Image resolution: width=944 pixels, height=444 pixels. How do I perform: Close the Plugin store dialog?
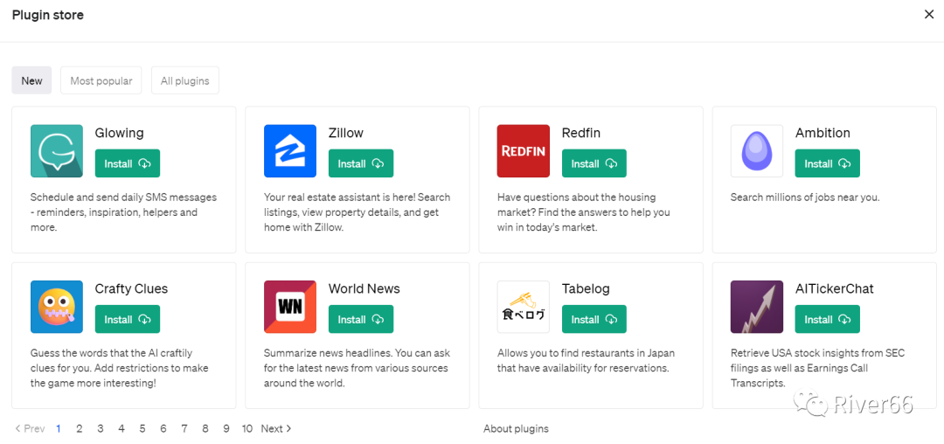click(928, 15)
